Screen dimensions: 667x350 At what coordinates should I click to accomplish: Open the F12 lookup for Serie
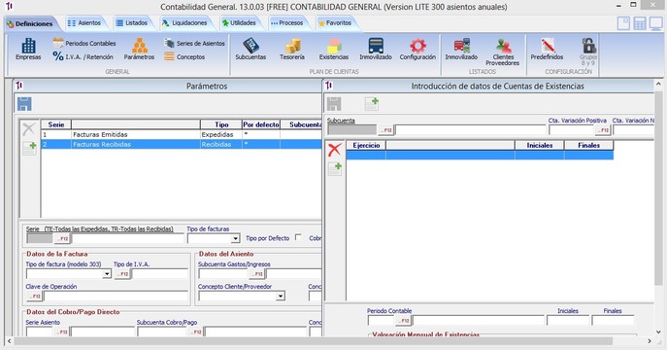click(x=62, y=239)
